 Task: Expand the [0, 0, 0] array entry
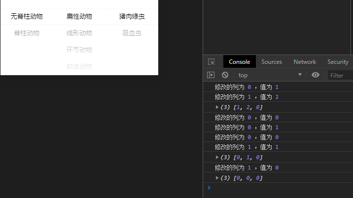[217, 178]
